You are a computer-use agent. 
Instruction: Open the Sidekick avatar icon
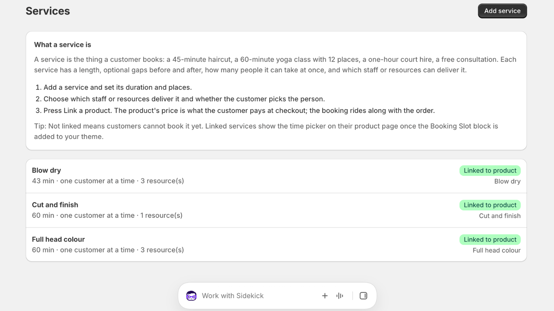point(191,296)
